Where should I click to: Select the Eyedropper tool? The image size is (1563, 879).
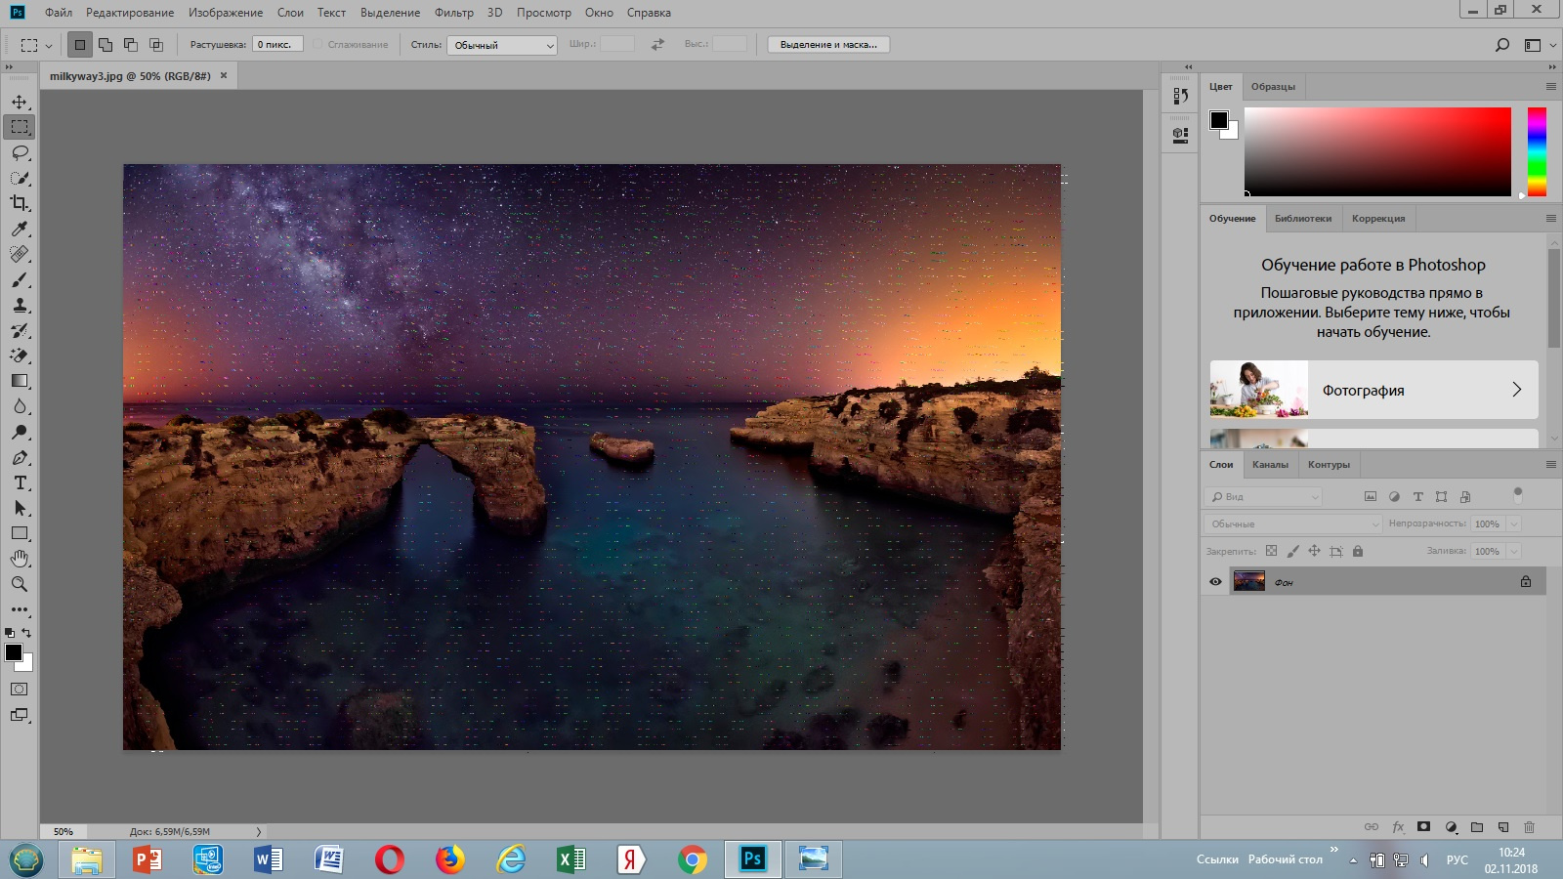point(20,229)
